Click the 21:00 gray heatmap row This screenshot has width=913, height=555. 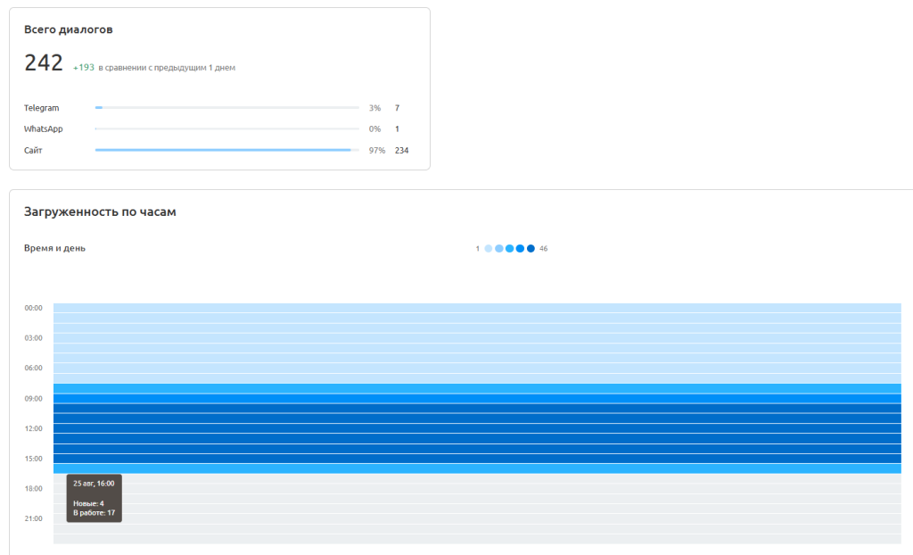[477, 518]
